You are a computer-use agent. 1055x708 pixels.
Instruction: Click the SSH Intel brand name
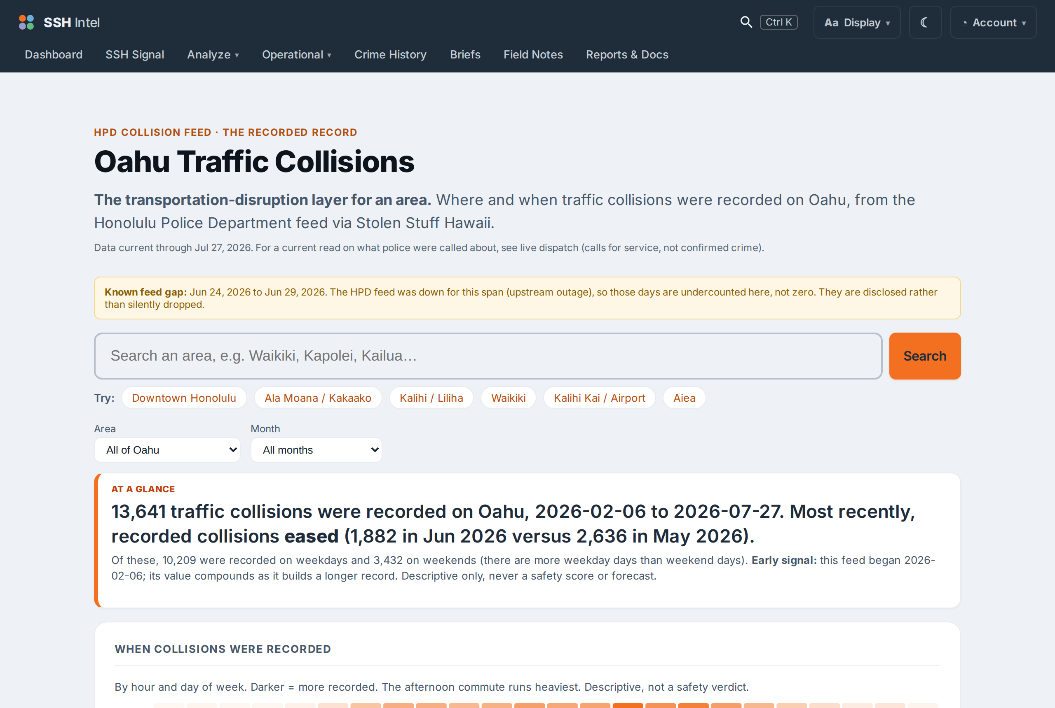pos(71,22)
